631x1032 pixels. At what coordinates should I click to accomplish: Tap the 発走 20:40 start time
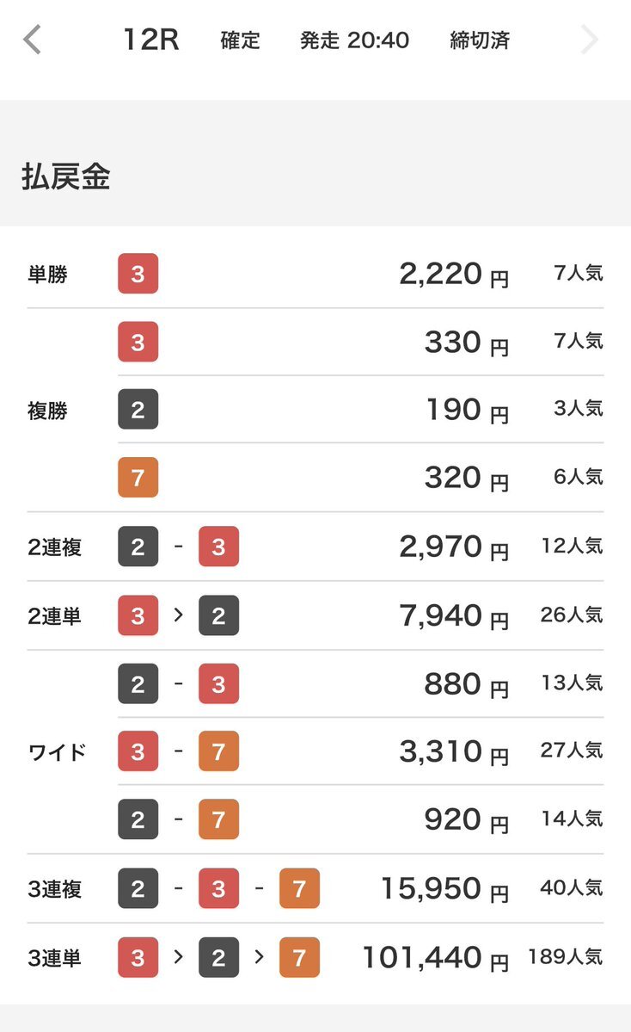354,40
